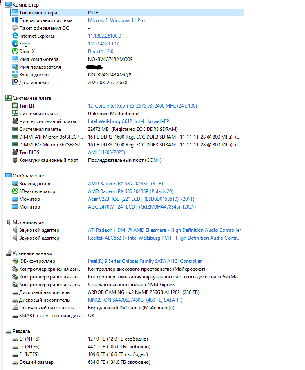Image resolution: width=305 pixels, height=370 pixels.
Task: Open the AMI (11/05/2025) BIOS link
Action: (106, 152)
